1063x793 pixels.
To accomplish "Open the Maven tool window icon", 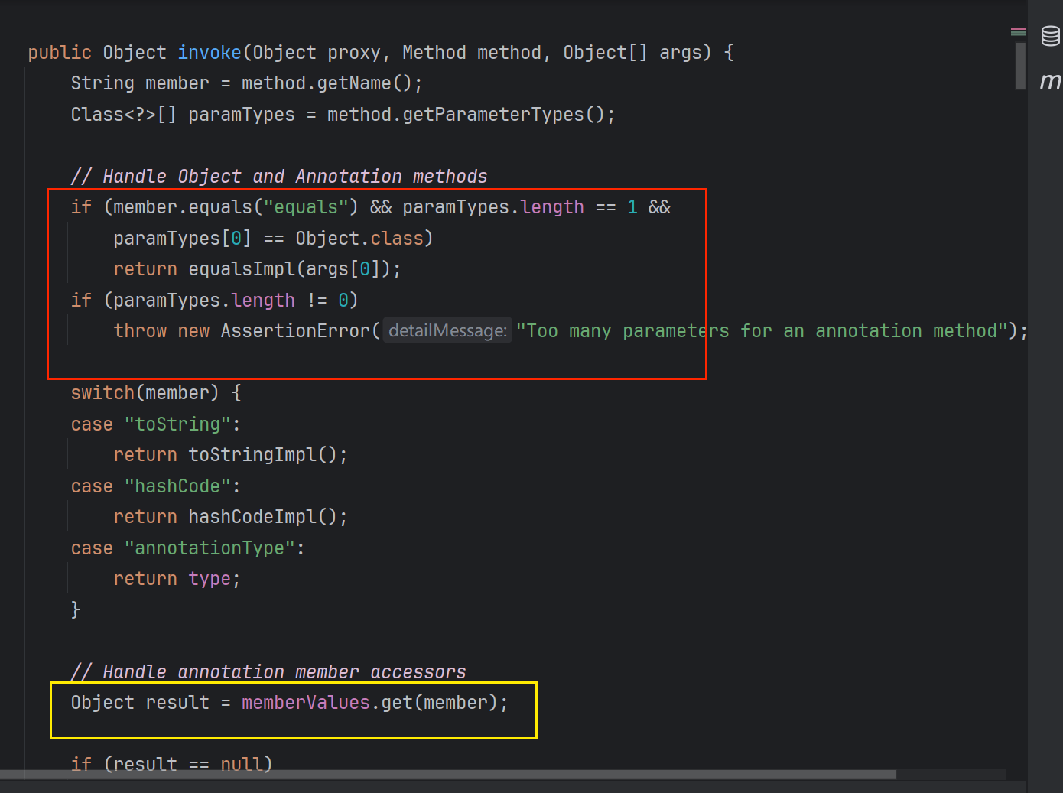I will click(1050, 80).
